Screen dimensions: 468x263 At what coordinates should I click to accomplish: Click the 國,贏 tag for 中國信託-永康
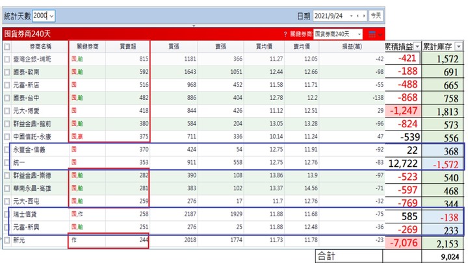[77, 136]
